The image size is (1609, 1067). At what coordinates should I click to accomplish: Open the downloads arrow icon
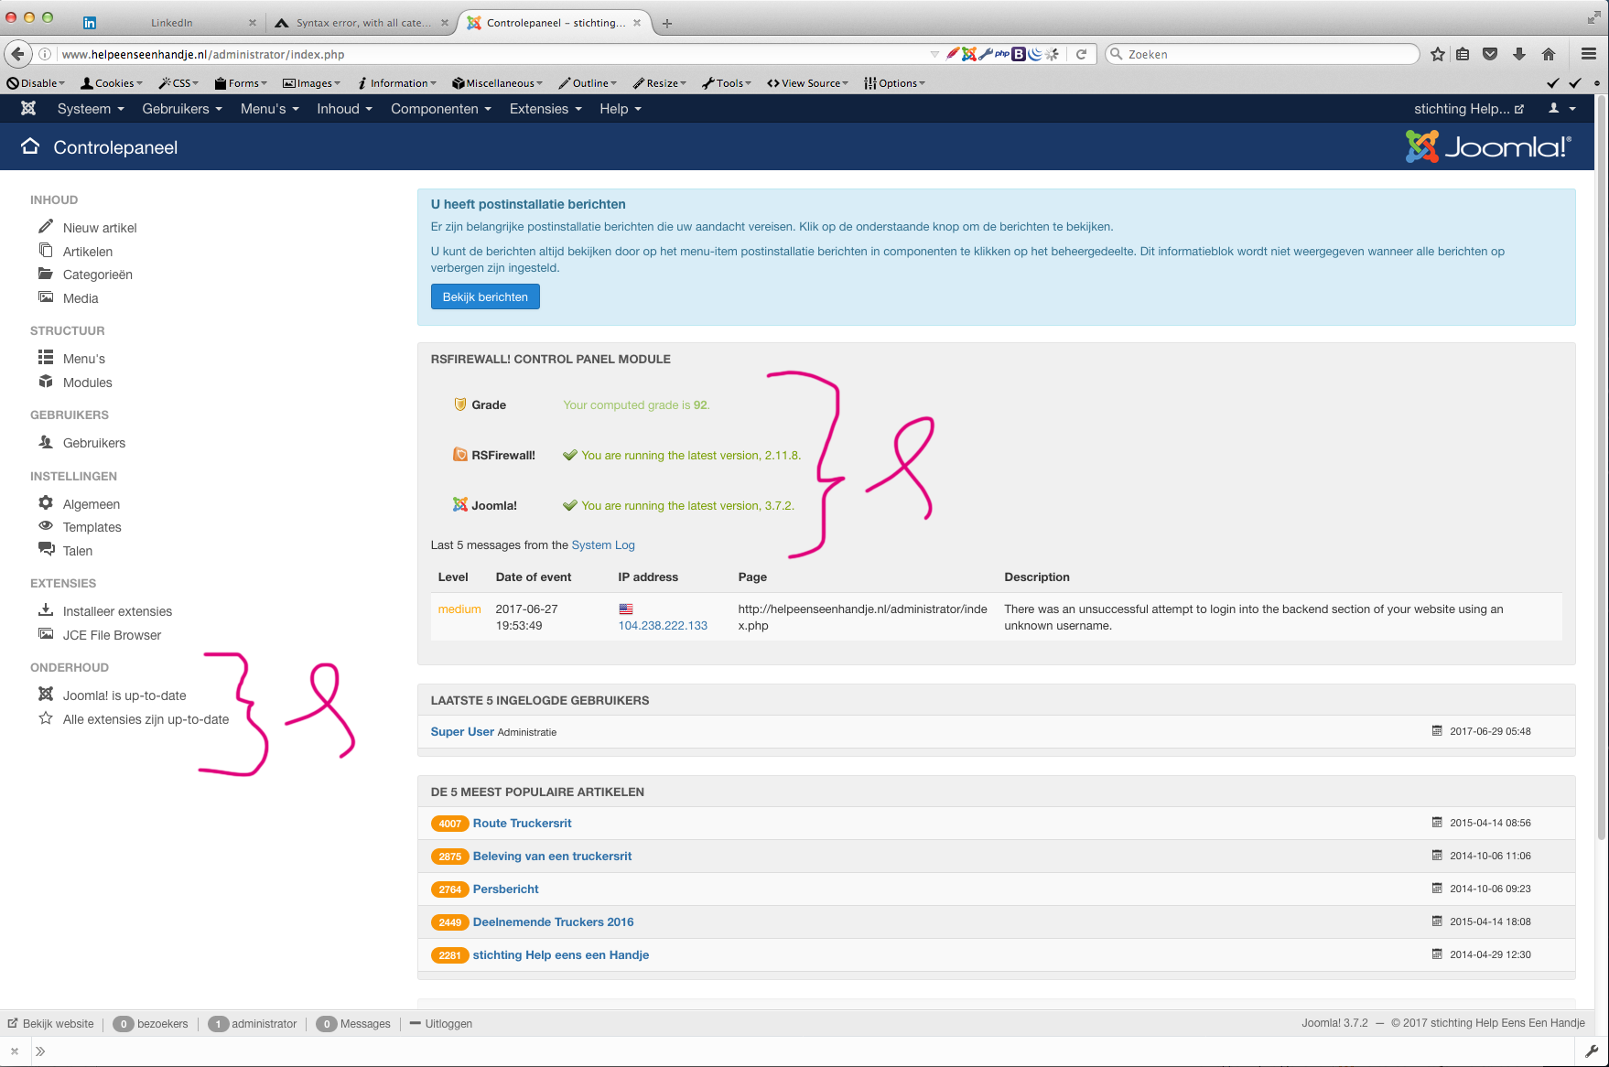point(1519,54)
